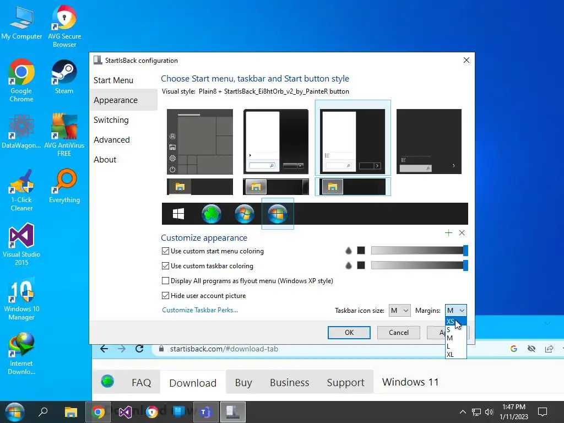The image size is (564, 423).
Task: Select XS margin option
Action: pos(455,321)
